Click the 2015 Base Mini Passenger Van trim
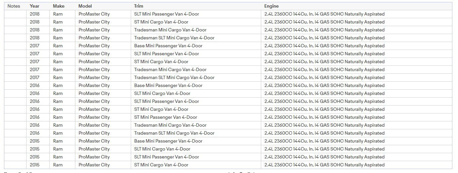Image resolution: width=458 pixels, height=173 pixels. pos(168,141)
